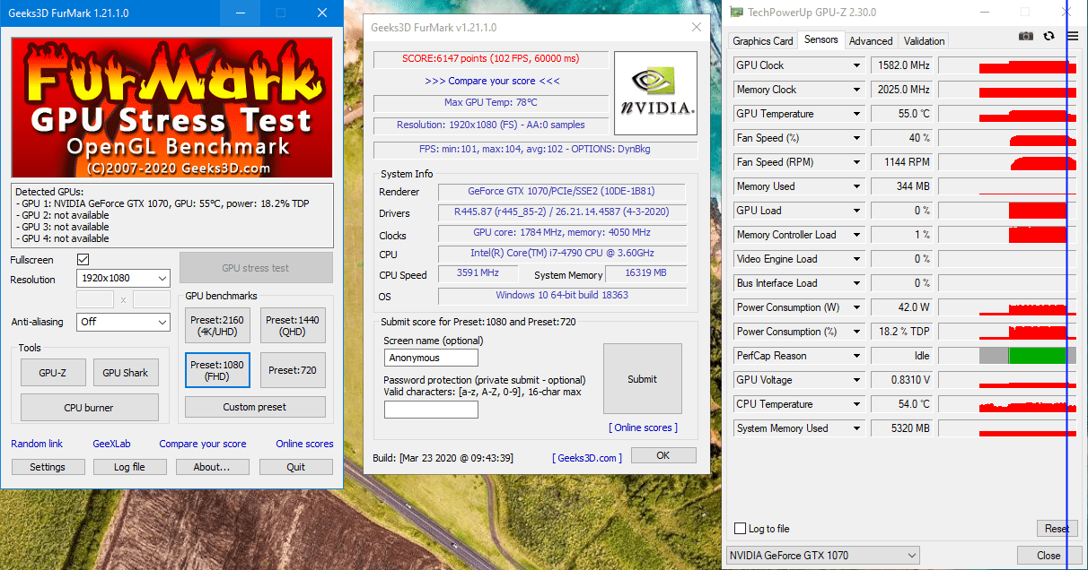Screen dimensions: 1088x570
Task: Take a screenshot with GPU-Z camera icon
Action: pyautogui.click(x=1026, y=36)
